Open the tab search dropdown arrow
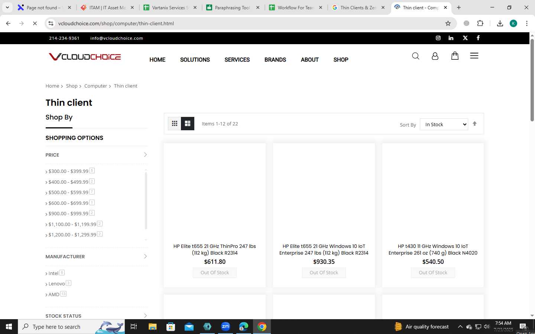Screen dimensions: 535x334 [7, 7]
